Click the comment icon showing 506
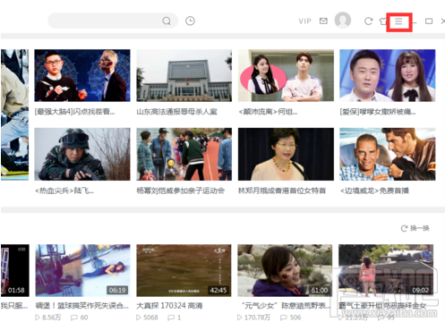Viewport: 445px width, 322px height. click(284, 318)
